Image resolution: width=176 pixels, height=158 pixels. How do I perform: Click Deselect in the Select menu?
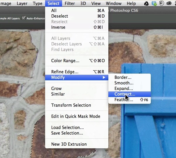click(x=59, y=16)
